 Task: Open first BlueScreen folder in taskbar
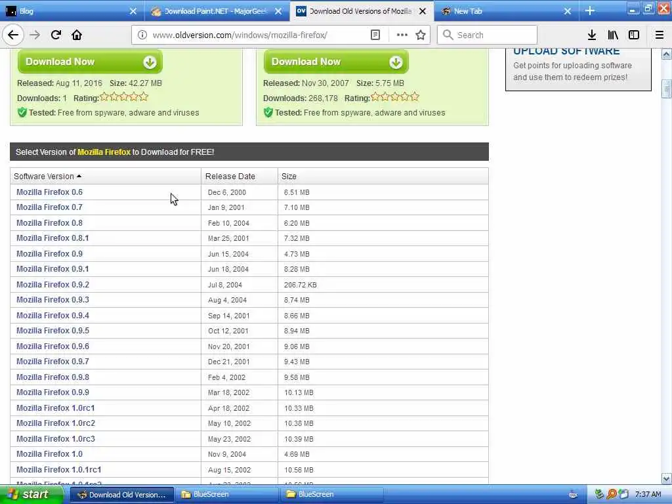click(x=226, y=495)
